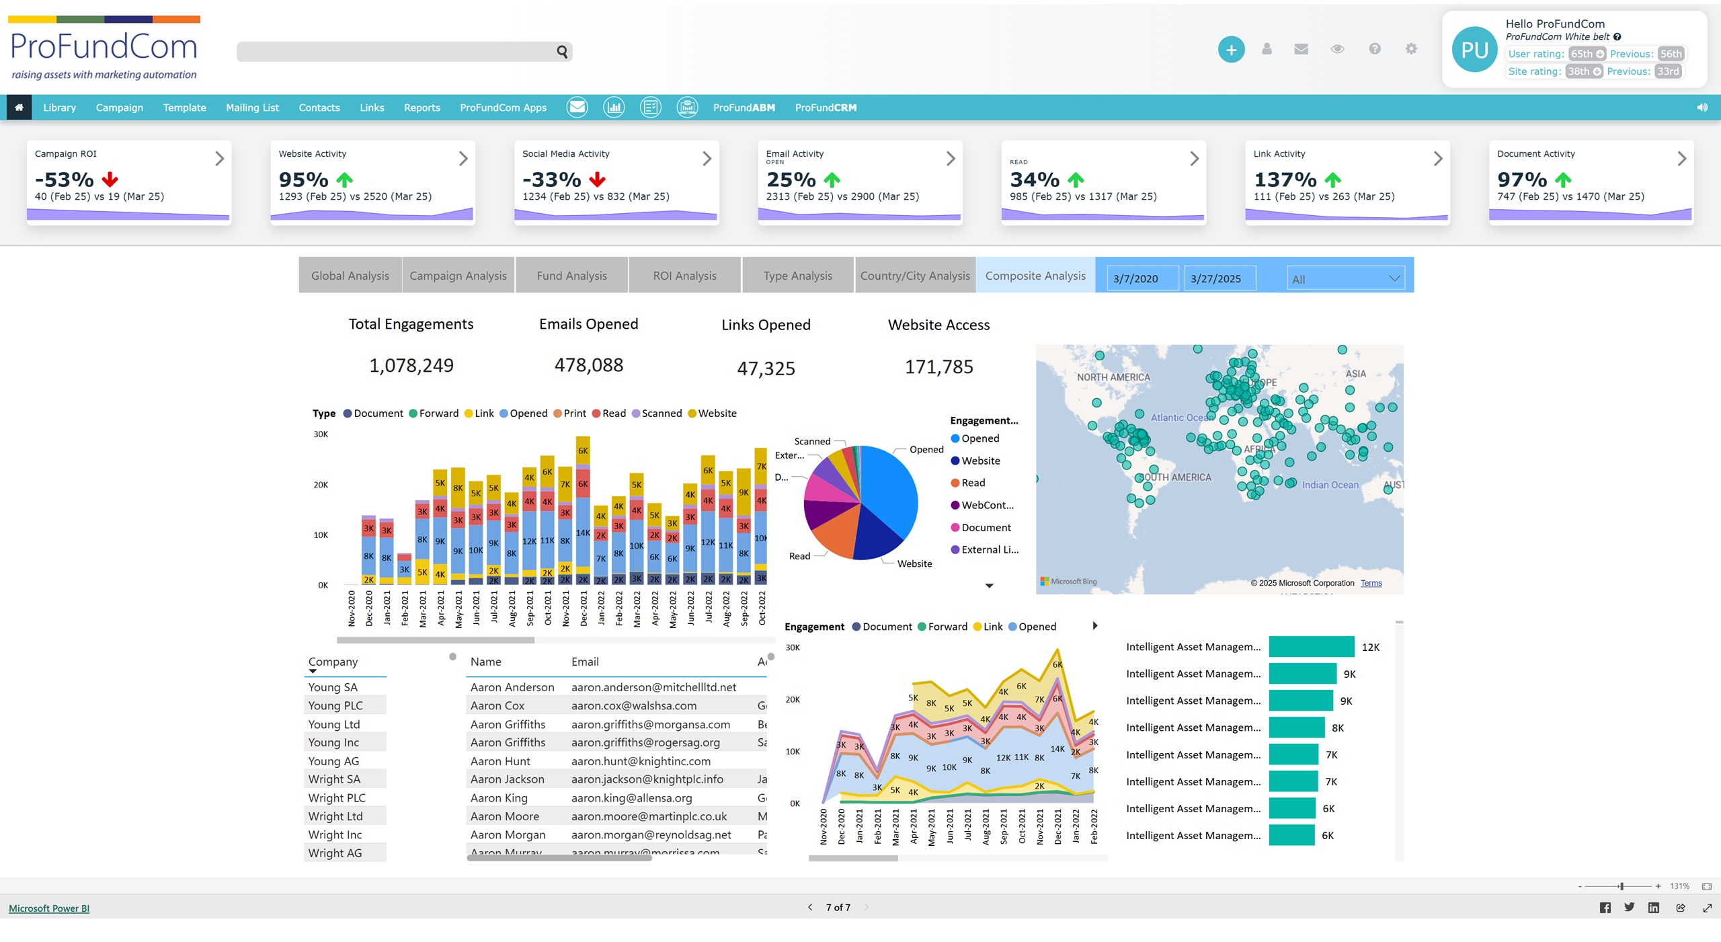Toggle the eye visibility icon in header
This screenshot has height=942, width=1721.
tap(1337, 49)
